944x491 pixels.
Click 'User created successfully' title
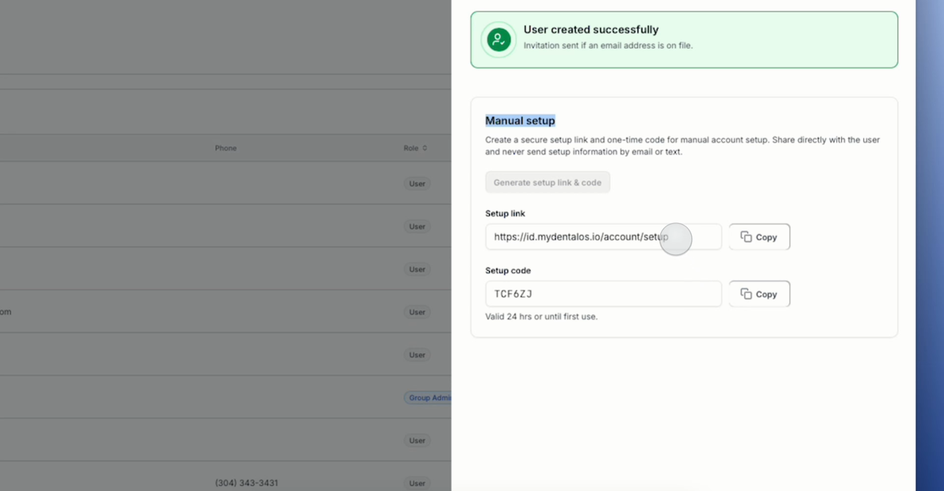(591, 30)
